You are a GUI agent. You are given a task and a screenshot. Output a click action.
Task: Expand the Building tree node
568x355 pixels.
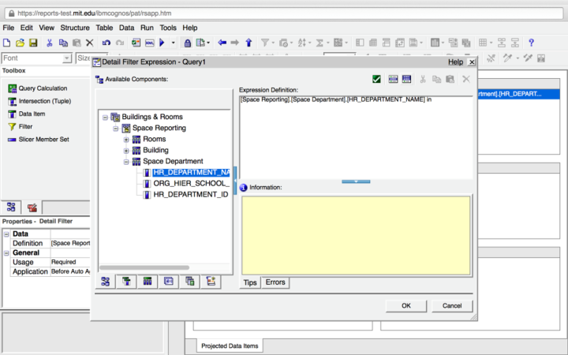(126, 150)
